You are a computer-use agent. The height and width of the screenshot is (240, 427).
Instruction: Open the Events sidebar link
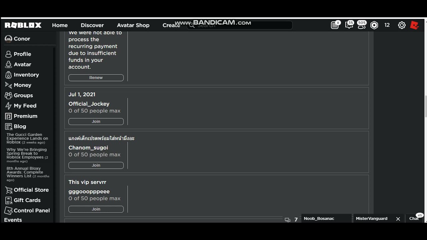[x=13, y=220]
